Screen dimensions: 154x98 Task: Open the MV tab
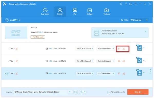pos(75,12)
